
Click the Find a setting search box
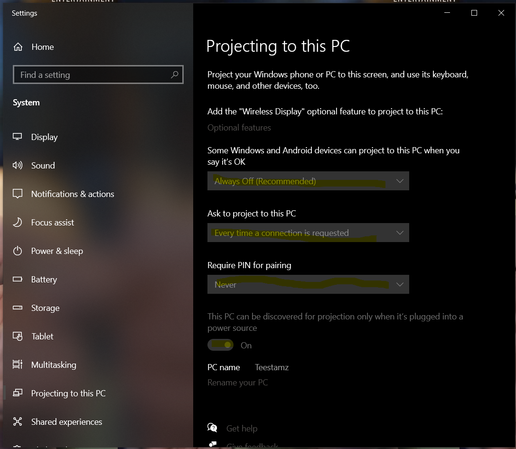click(x=93, y=75)
